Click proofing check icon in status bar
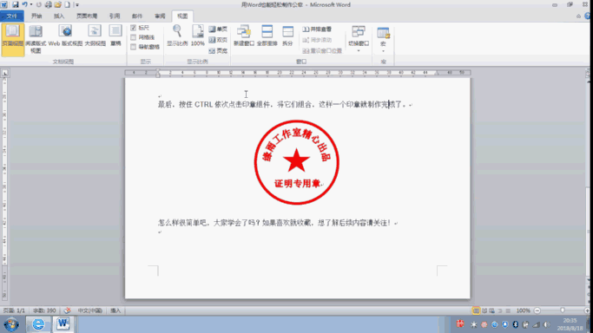Image resolution: width=593 pixels, height=333 pixels. pyautogui.click(x=68, y=310)
